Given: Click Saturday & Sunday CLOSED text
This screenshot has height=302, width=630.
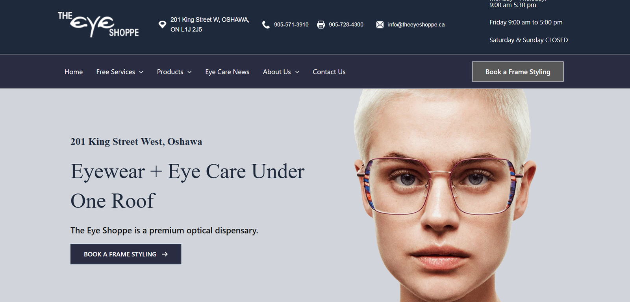Looking at the screenshot, I should click(x=528, y=40).
